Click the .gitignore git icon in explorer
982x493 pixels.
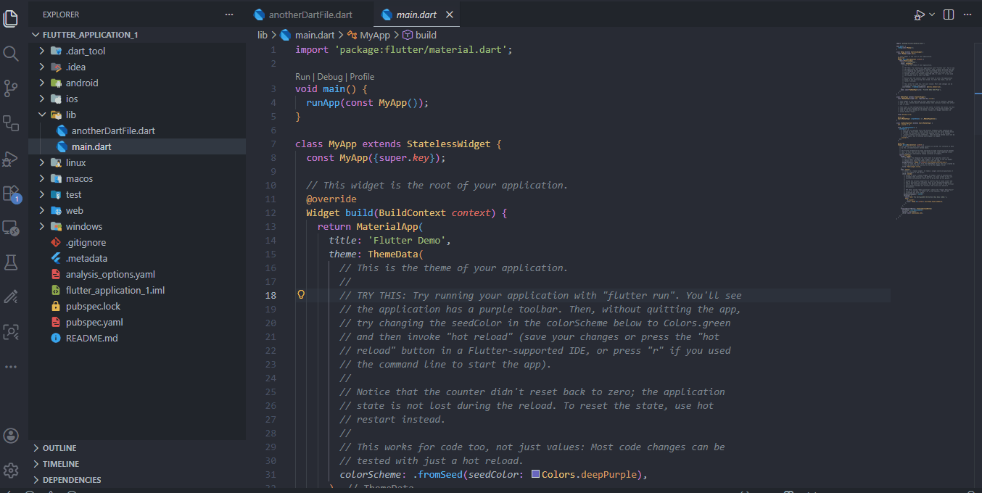[x=56, y=242]
